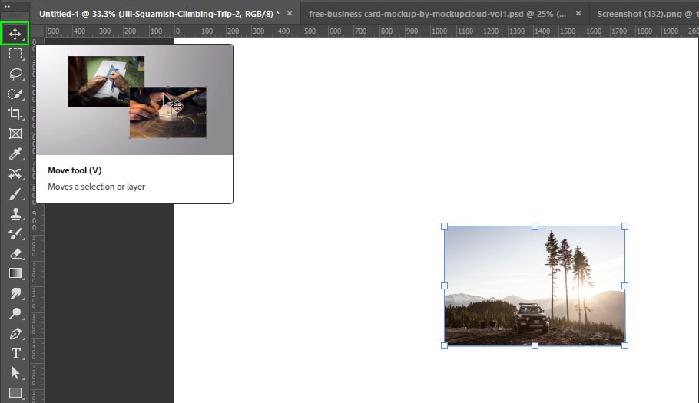
Task: Switch to the Screenshot (132).png tab
Action: (x=648, y=14)
